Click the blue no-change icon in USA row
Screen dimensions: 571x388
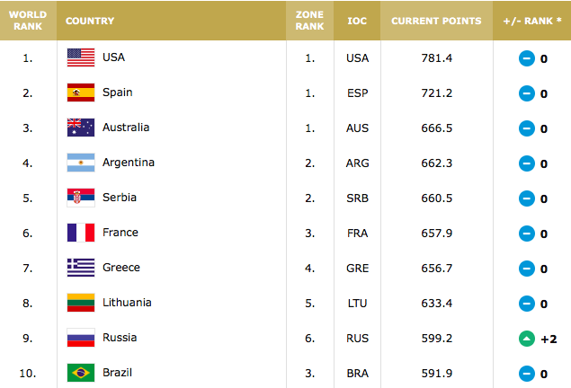527,58
